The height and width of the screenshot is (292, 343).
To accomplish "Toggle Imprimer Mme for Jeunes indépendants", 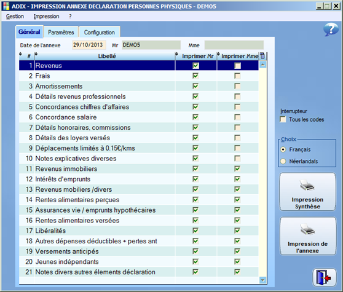I will [237, 262].
